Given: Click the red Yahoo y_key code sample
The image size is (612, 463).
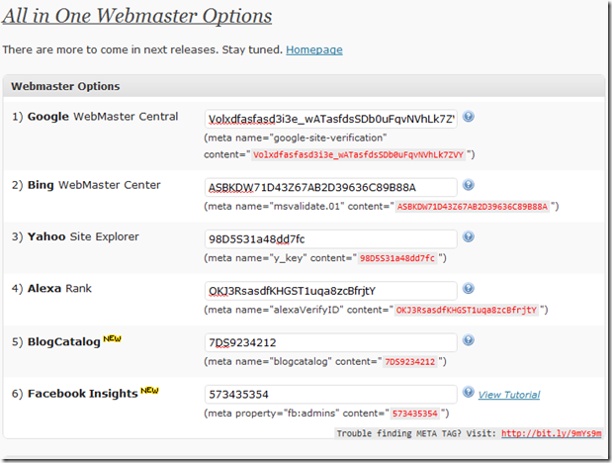Looking at the screenshot, I should (x=396, y=258).
